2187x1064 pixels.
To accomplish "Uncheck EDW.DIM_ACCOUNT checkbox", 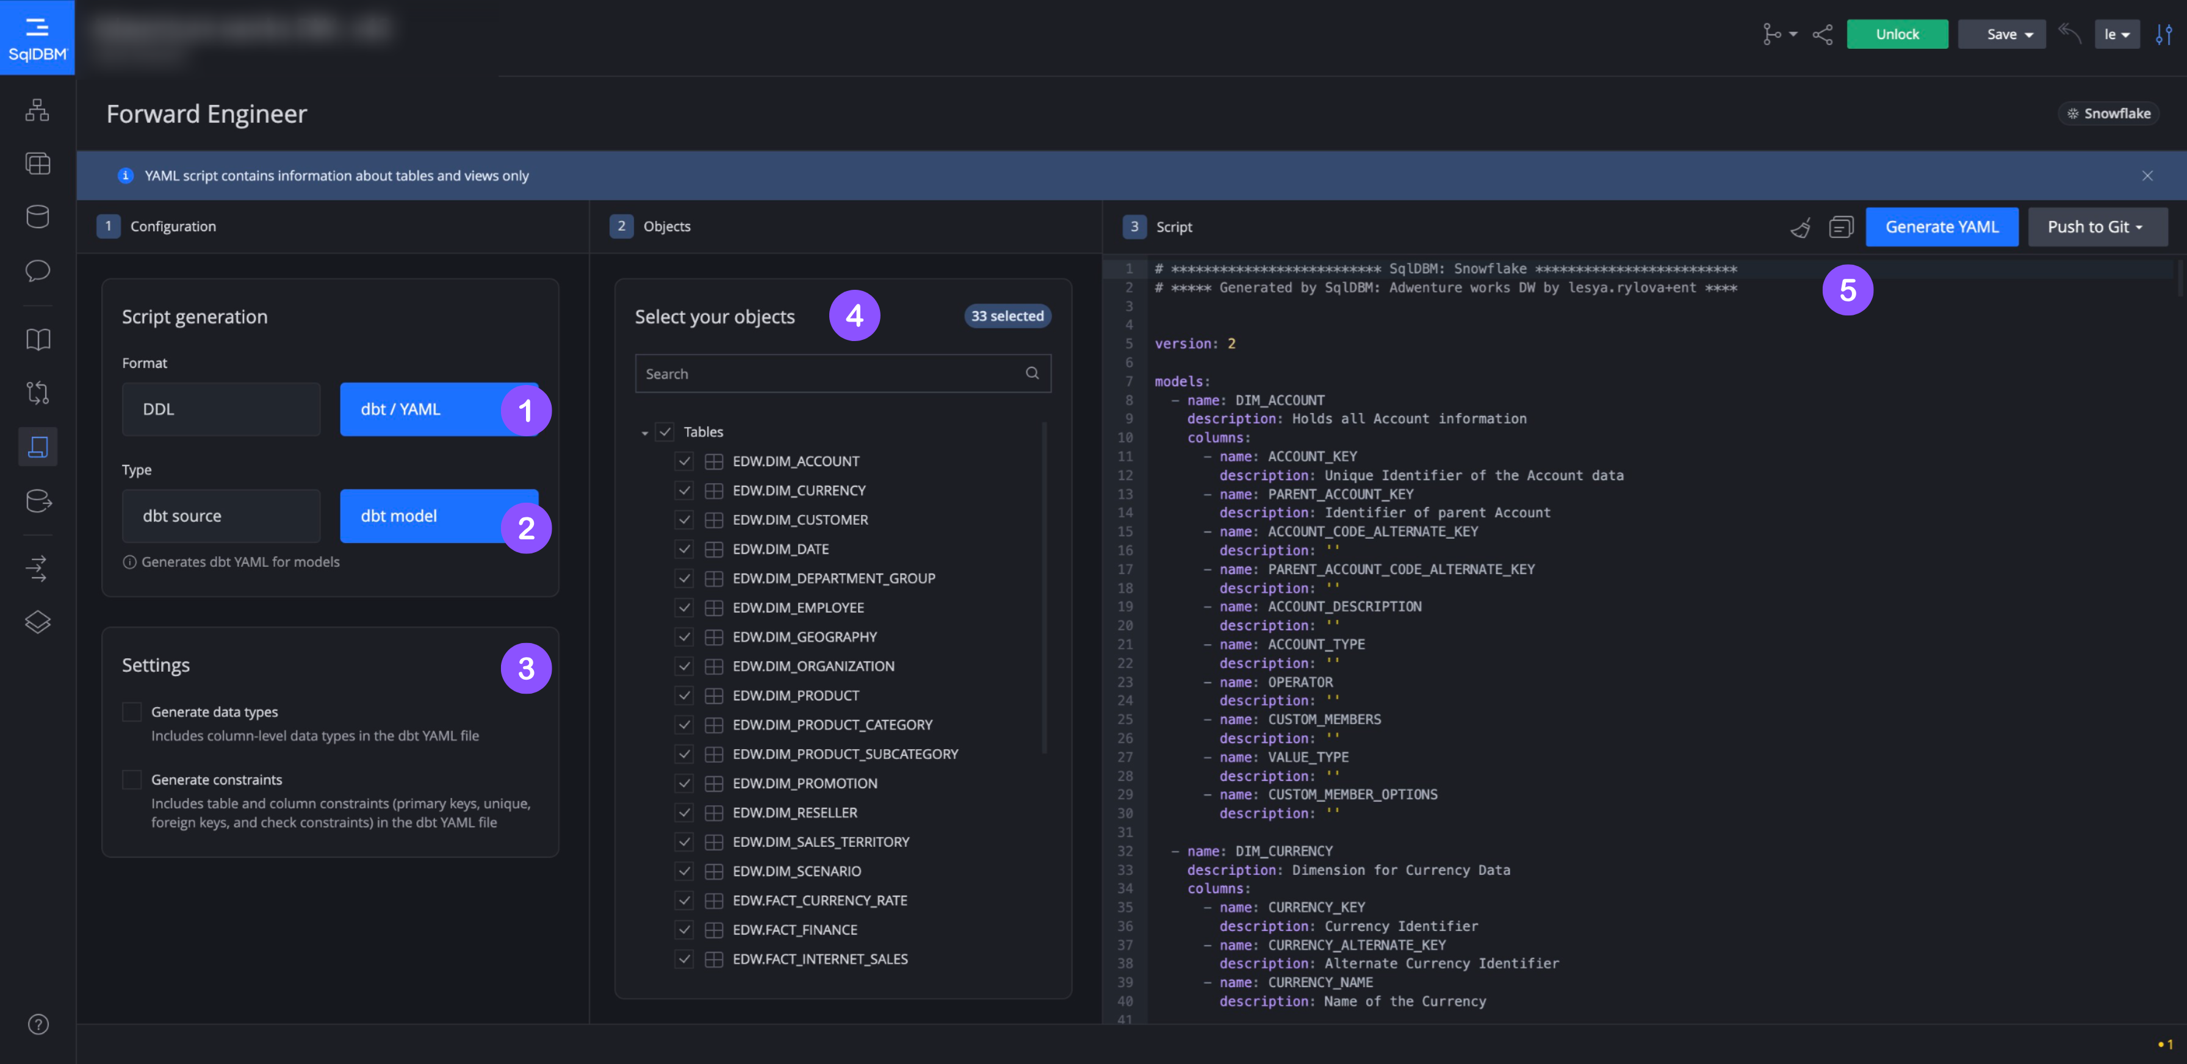I will tap(684, 462).
